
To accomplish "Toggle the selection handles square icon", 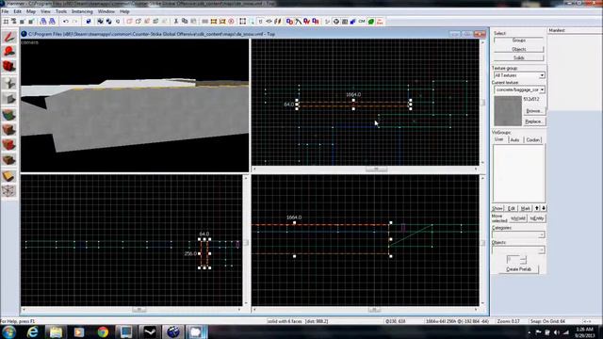I will click(243, 22).
